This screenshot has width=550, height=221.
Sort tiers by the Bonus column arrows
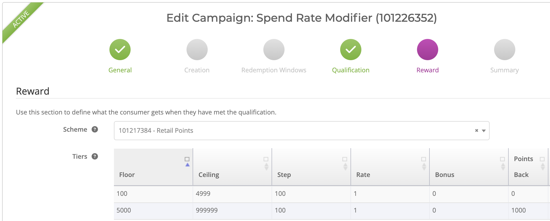(503, 167)
